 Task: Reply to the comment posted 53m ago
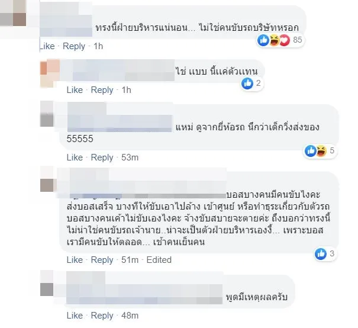coord(102,157)
